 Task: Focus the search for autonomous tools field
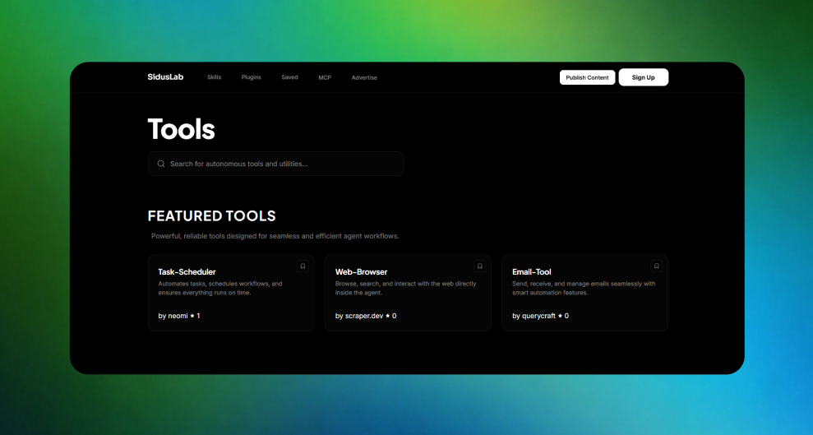point(276,164)
